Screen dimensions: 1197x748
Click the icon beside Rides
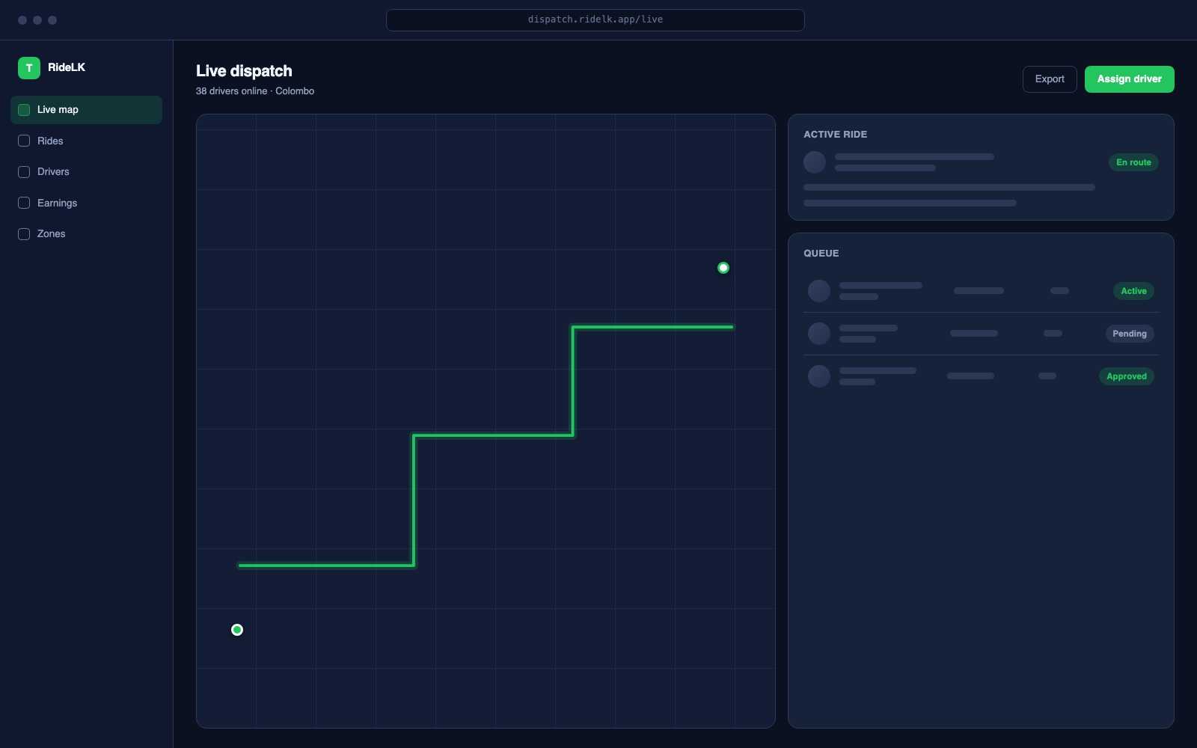24,141
